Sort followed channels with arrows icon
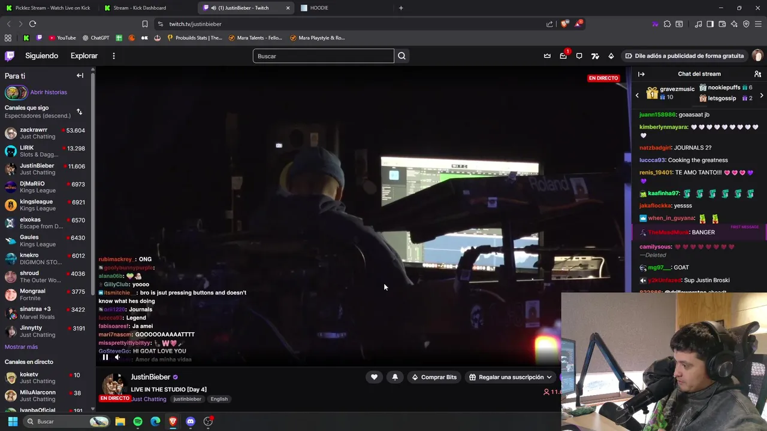Image resolution: width=767 pixels, height=431 pixels. tap(79, 112)
